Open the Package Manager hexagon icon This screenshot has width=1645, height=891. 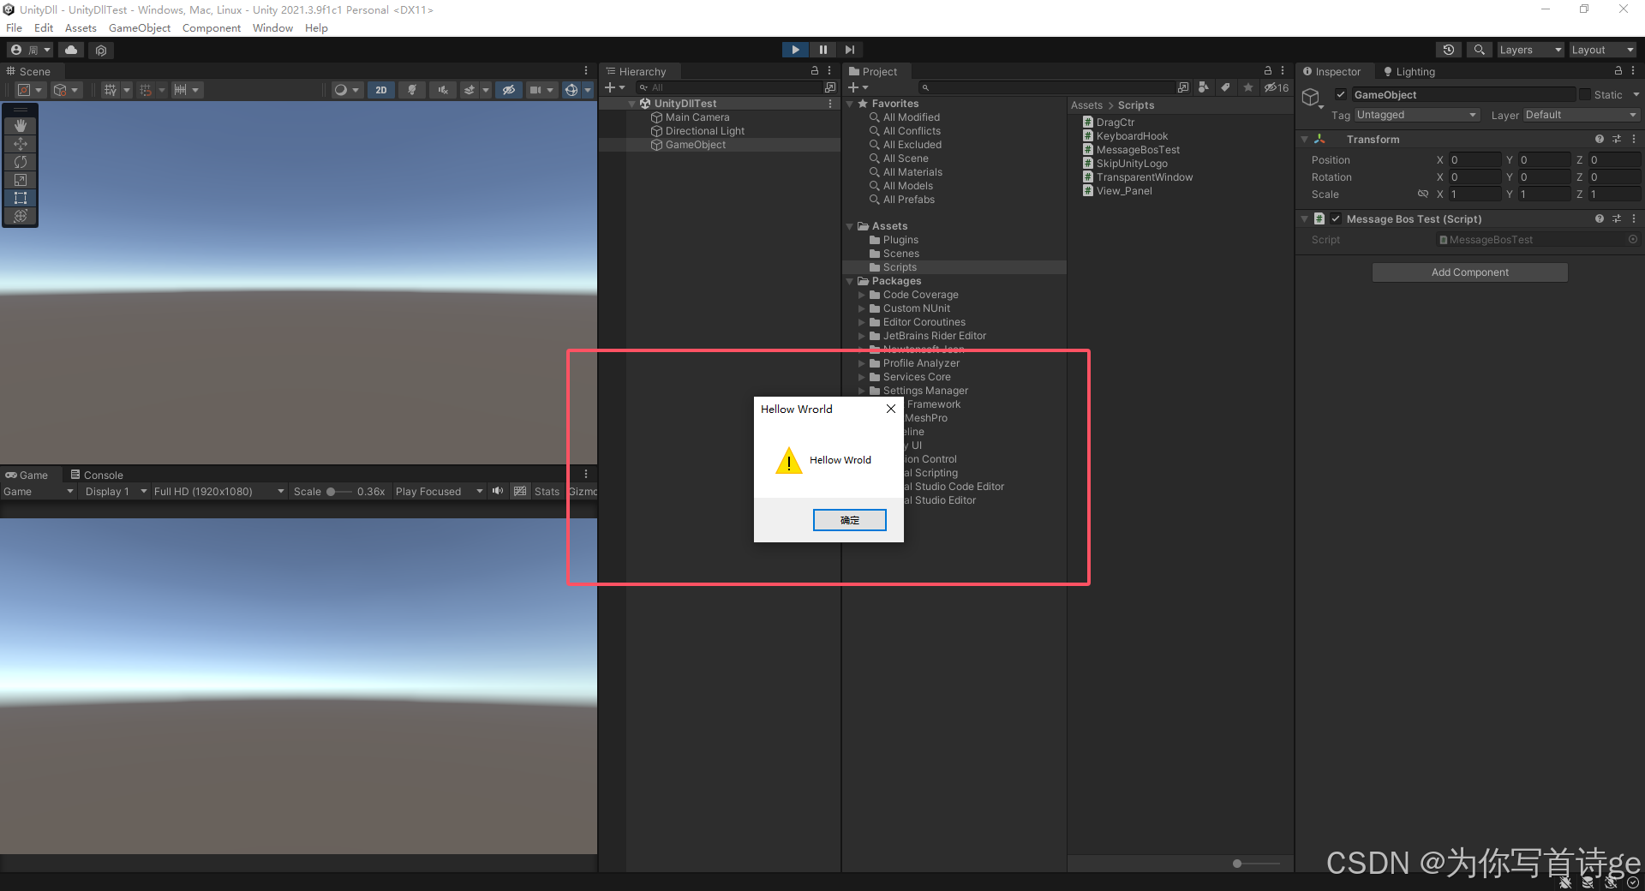point(101,50)
